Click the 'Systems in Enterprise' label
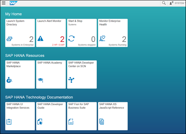Viewport: 186px width, 134px height. click(23, 45)
